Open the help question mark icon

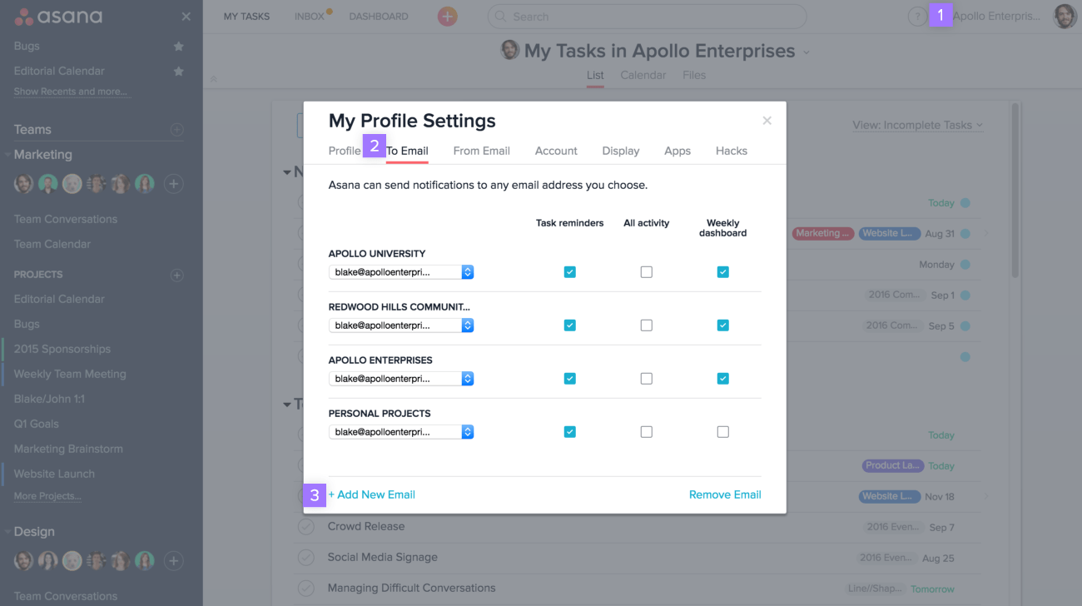tap(916, 17)
